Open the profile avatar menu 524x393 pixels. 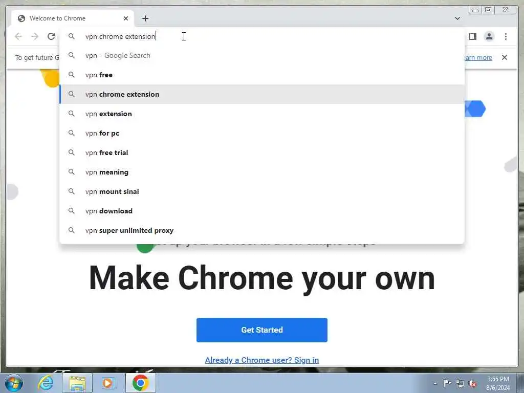click(x=489, y=36)
